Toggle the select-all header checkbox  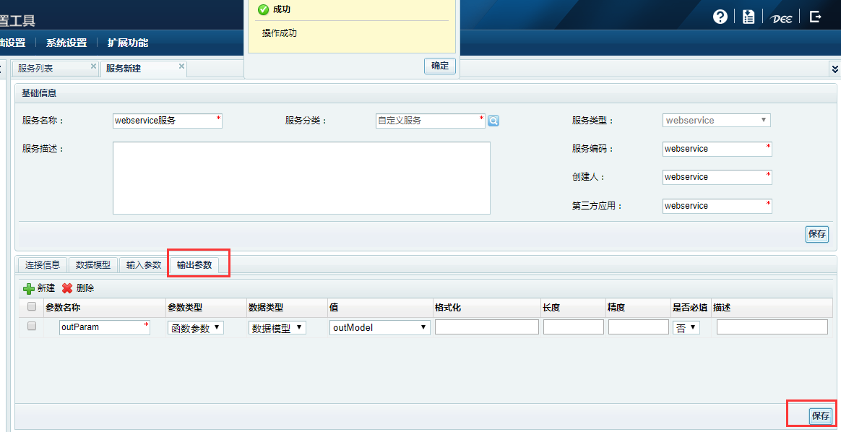pos(32,306)
